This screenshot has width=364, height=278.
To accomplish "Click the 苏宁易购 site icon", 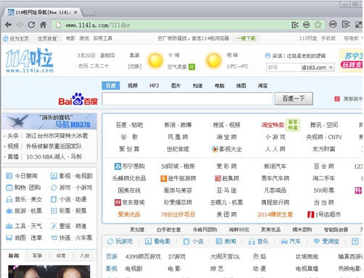I will click(117, 166).
